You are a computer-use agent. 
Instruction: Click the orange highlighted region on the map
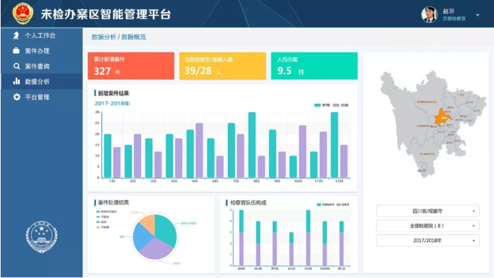coord(442,118)
